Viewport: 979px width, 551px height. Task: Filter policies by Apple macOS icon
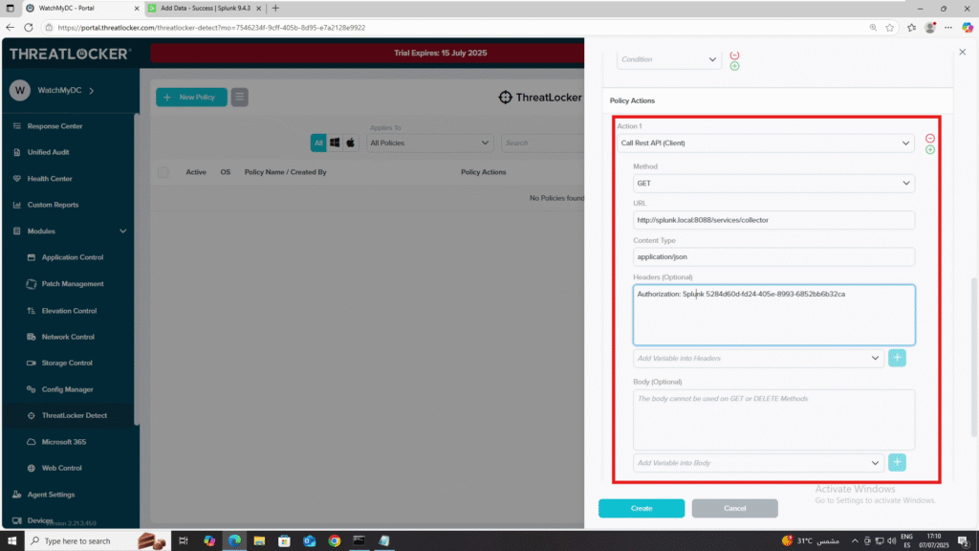(x=350, y=143)
